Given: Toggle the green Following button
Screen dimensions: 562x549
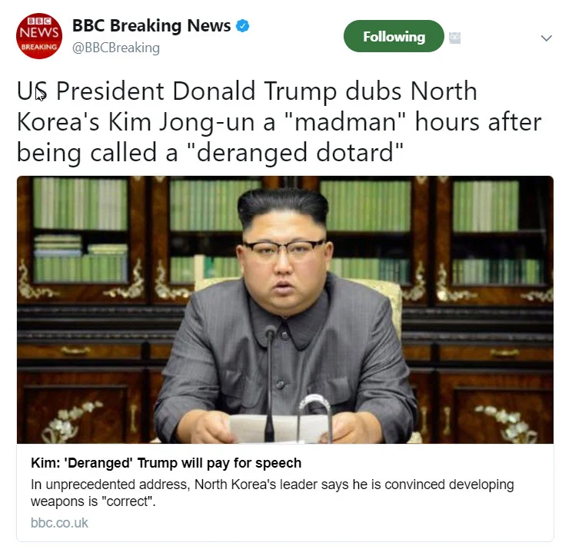Looking at the screenshot, I should (394, 36).
